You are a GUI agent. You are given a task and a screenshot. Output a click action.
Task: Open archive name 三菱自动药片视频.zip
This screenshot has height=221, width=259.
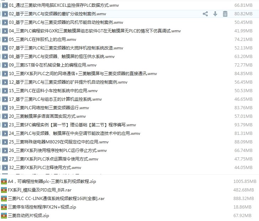pos(28,216)
